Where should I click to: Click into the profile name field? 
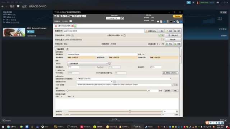(x=103, y=31)
